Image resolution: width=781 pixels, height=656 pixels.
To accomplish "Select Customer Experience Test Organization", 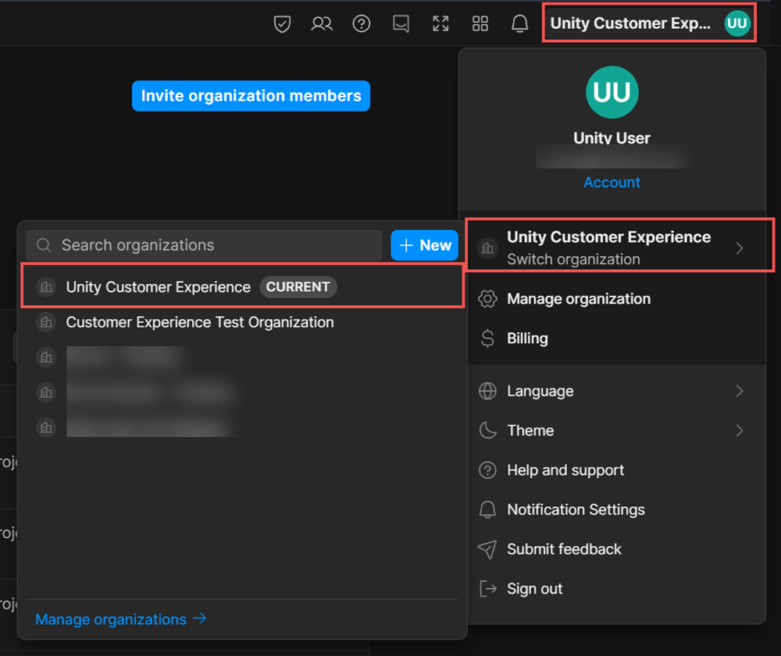I will tap(243, 322).
